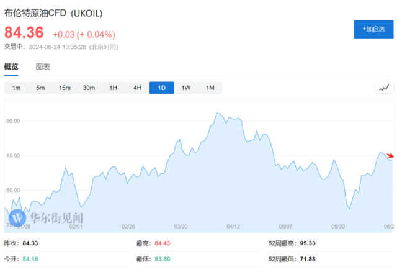Image resolution: width=397 pixels, height=272 pixels.
Task: Click the 80.00 y-axis label
Action: (x=13, y=190)
